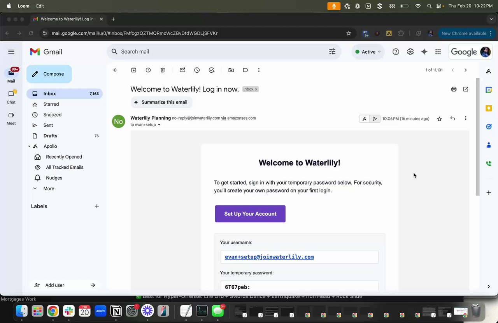This screenshot has width=498, height=323.
Task: Open message options next to reply
Action: tap(465, 119)
